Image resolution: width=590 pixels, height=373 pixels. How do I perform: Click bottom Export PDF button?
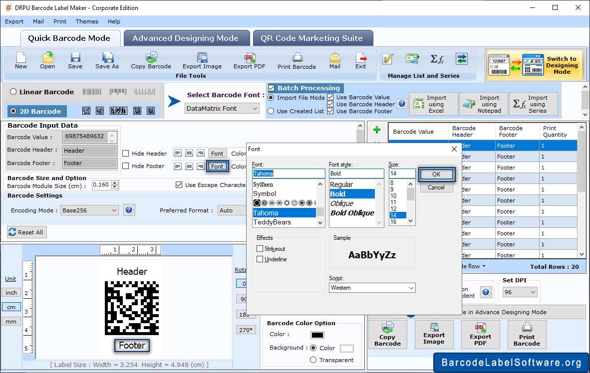481,335
